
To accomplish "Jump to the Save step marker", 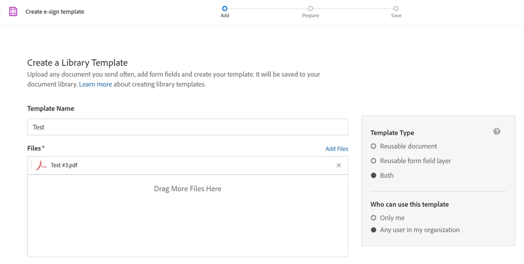I will coord(396,9).
